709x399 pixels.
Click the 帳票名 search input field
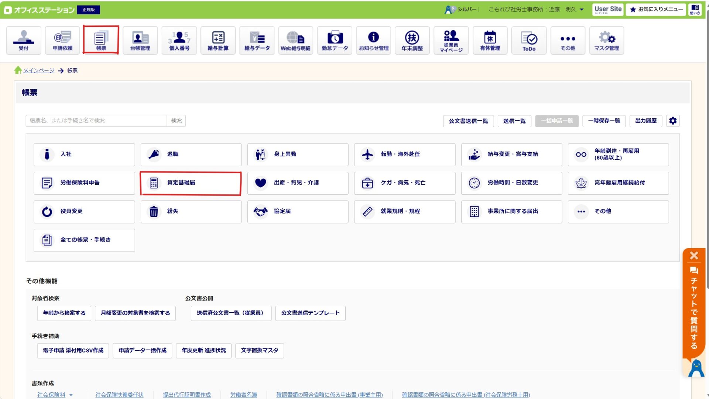[x=96, y=121]
